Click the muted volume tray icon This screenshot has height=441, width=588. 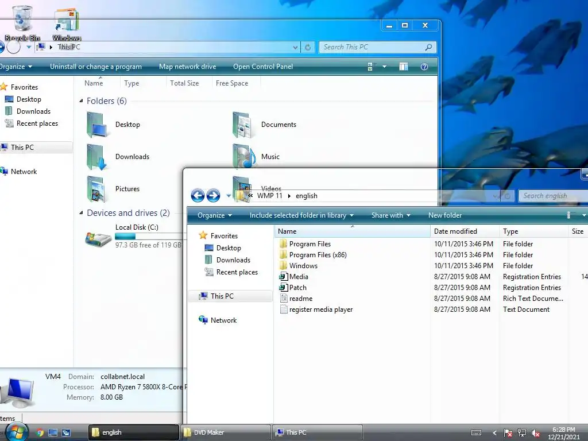(x=536, y=433)
